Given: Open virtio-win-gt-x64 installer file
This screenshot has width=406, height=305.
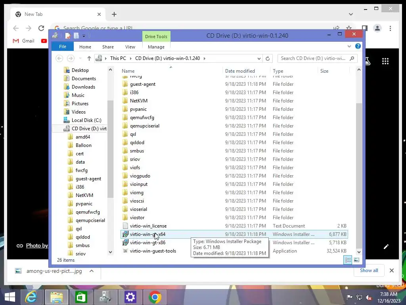Looking at the screenshot, I should click(147, 234).
